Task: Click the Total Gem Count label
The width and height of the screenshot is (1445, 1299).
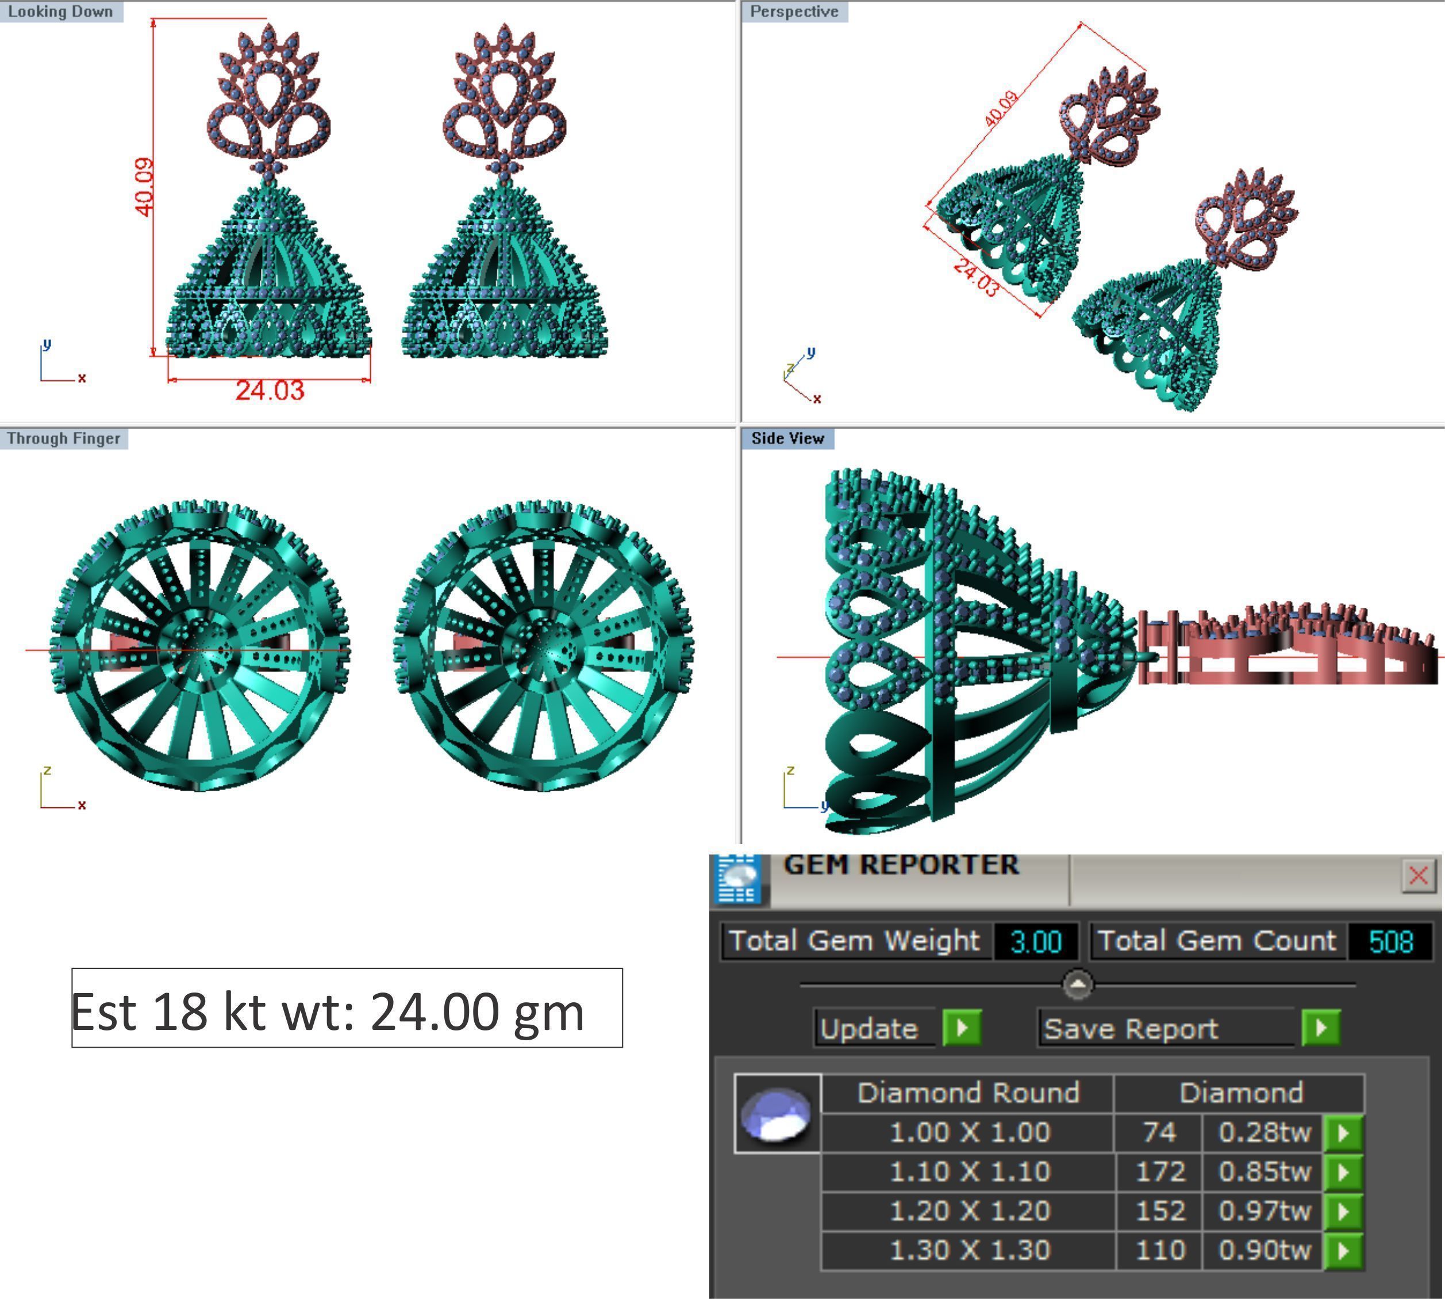Action: (1217, 941)
